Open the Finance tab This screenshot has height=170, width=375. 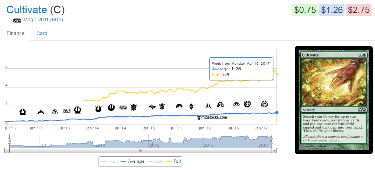15,33
